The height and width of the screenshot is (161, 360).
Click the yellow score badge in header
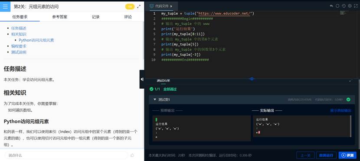click(x=130, y=6)
